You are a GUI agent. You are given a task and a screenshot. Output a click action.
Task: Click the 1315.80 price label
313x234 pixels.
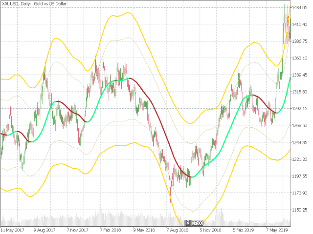[x=299, y=92]
